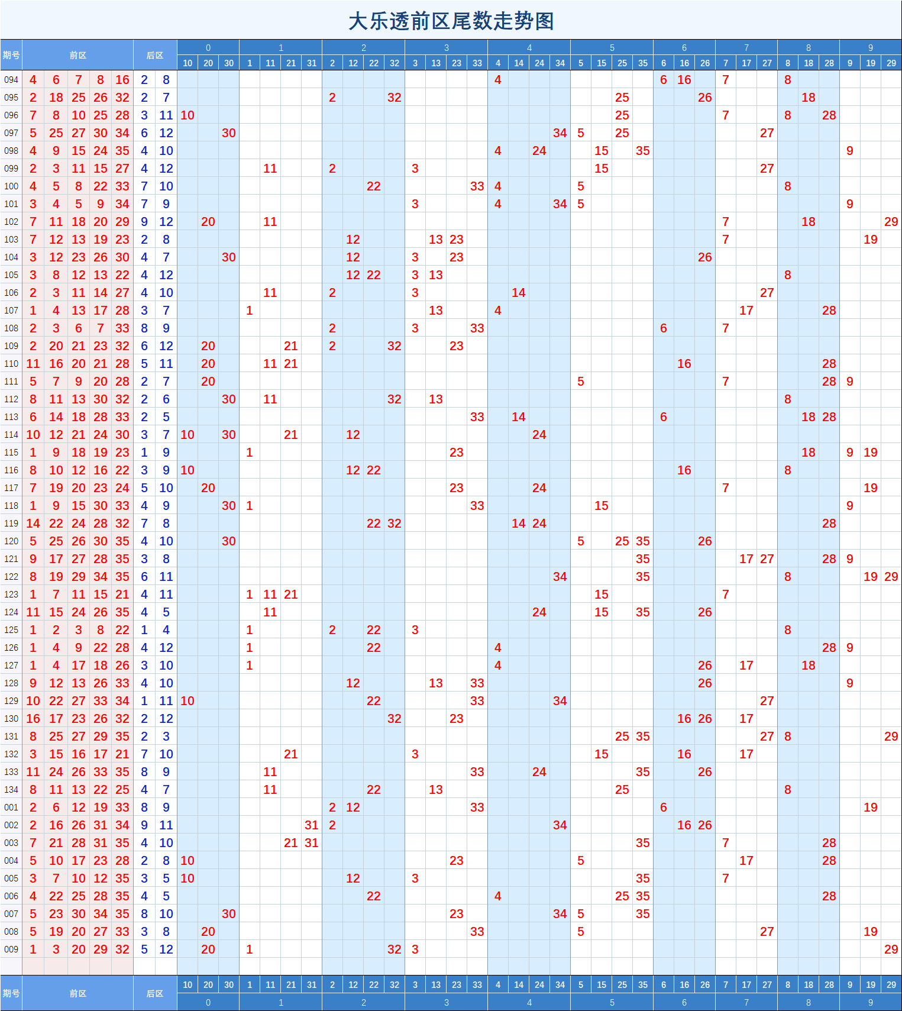
Task: Select issue number 112
Action: point(11,399)
